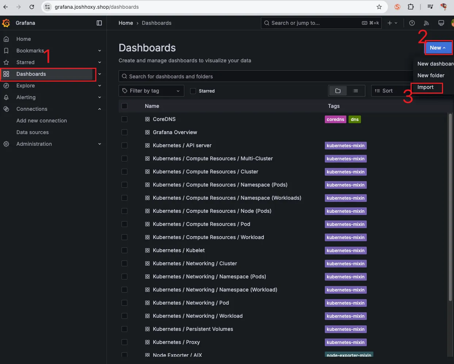Screen dimensions: 454x364
Task: Click kubernetes-mixin tag on the Kubelet row
Action: [346, 250]
